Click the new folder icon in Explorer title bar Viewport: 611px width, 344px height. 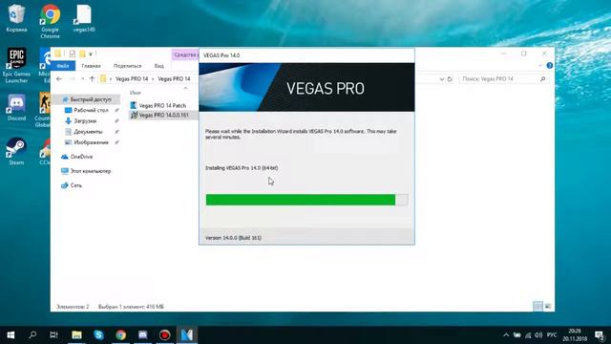[x=82, y=54]
